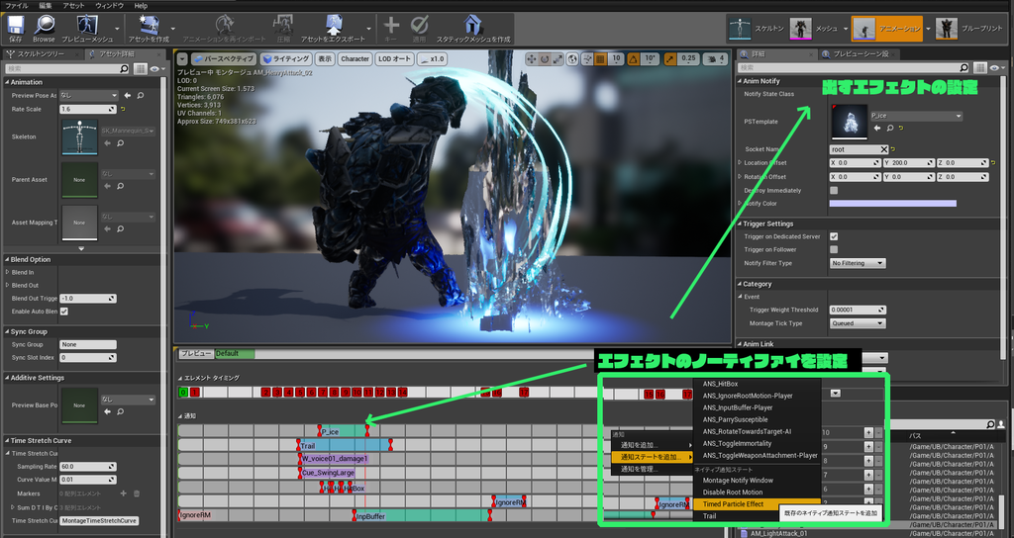Toggle rotation snapping orange triangle button
This screenshot has width=1014, height=538.
634,58
